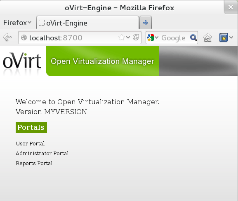Open a new tab with plus button
The image size is (238, 201).
pyautogui.click(x=146, y=23)
